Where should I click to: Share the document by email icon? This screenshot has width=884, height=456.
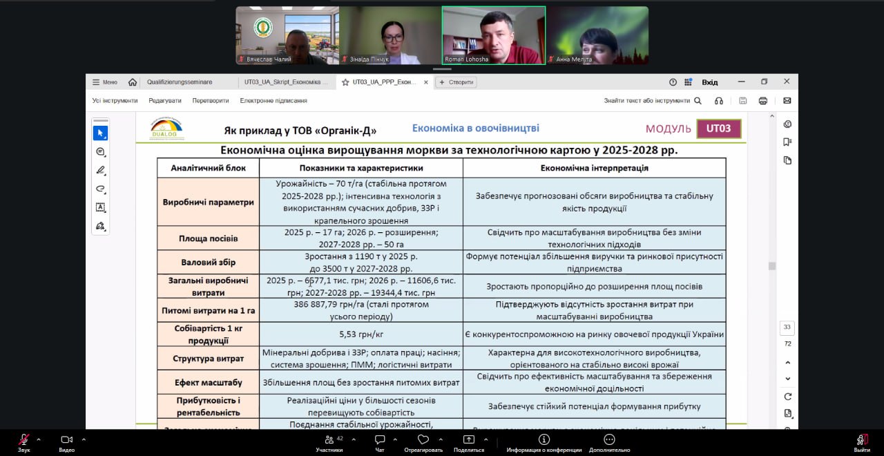click(787, 101)
